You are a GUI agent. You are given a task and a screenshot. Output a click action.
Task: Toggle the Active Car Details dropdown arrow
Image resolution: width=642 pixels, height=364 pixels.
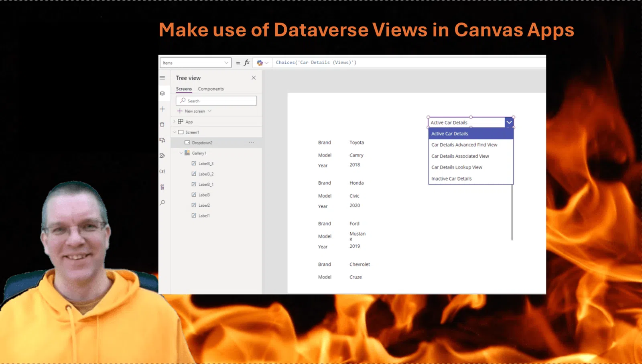tap(509, 122)
